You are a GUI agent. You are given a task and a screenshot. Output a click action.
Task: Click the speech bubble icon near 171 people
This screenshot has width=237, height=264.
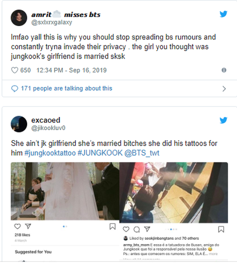pyautogui.click(x=15, y=88)
